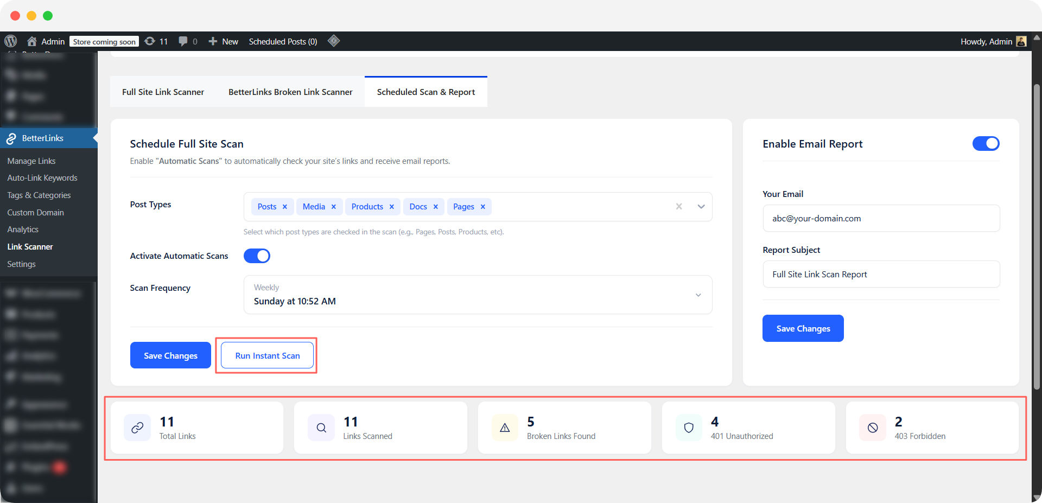Screen dimensions: 1042x503
Task: Click the Broken Links warning icon
Action: 505,428
